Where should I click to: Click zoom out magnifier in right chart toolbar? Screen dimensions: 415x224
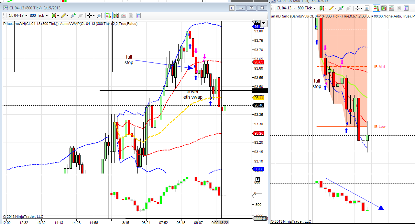348,8
